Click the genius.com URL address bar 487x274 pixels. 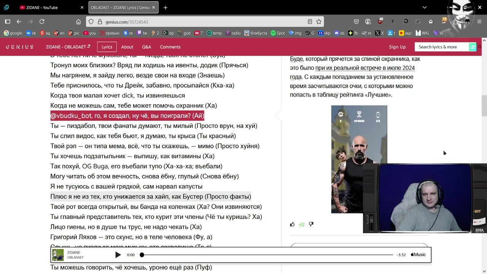(205, 22)
